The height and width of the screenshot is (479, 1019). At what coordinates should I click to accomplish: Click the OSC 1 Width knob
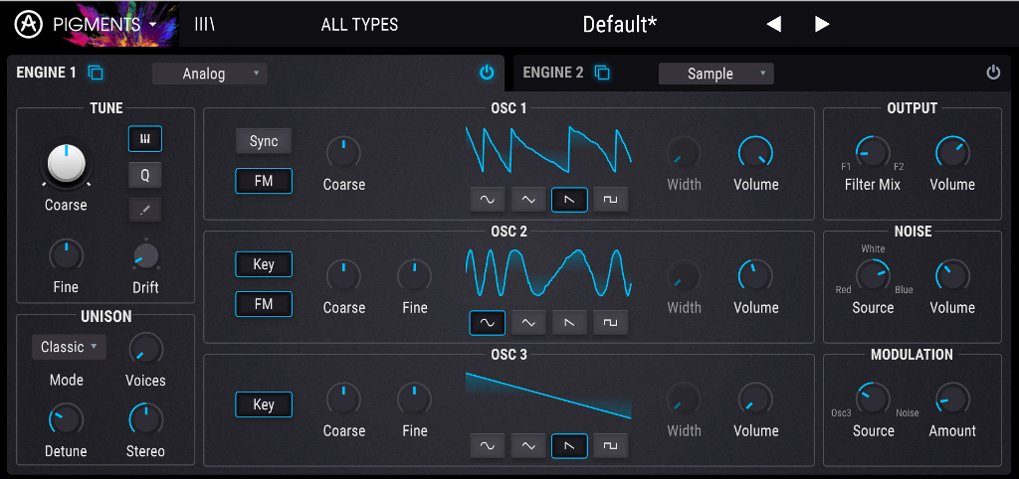(x=683, y=153)
